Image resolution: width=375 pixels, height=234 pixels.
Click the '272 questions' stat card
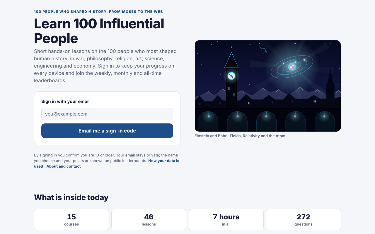(304, 220)
